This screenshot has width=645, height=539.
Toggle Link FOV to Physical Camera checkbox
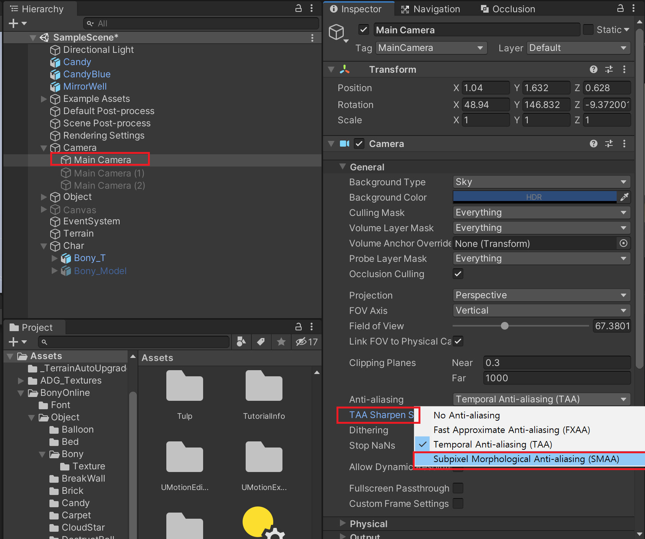click(x=458, y=341)
